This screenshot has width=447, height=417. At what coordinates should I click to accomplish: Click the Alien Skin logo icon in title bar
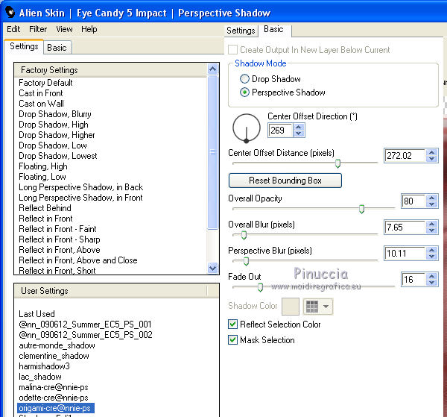pyautogui.click(x=10, y=12)
